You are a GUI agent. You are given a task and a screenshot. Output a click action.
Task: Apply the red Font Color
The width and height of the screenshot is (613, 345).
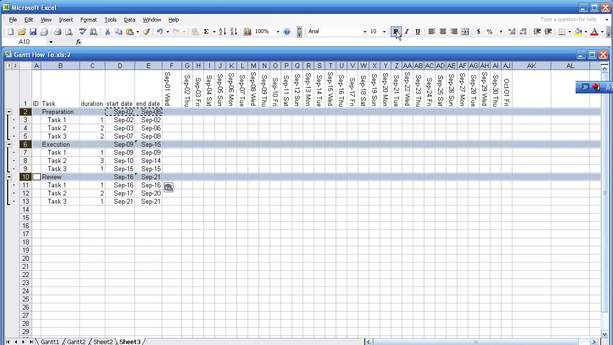[594, 32]
